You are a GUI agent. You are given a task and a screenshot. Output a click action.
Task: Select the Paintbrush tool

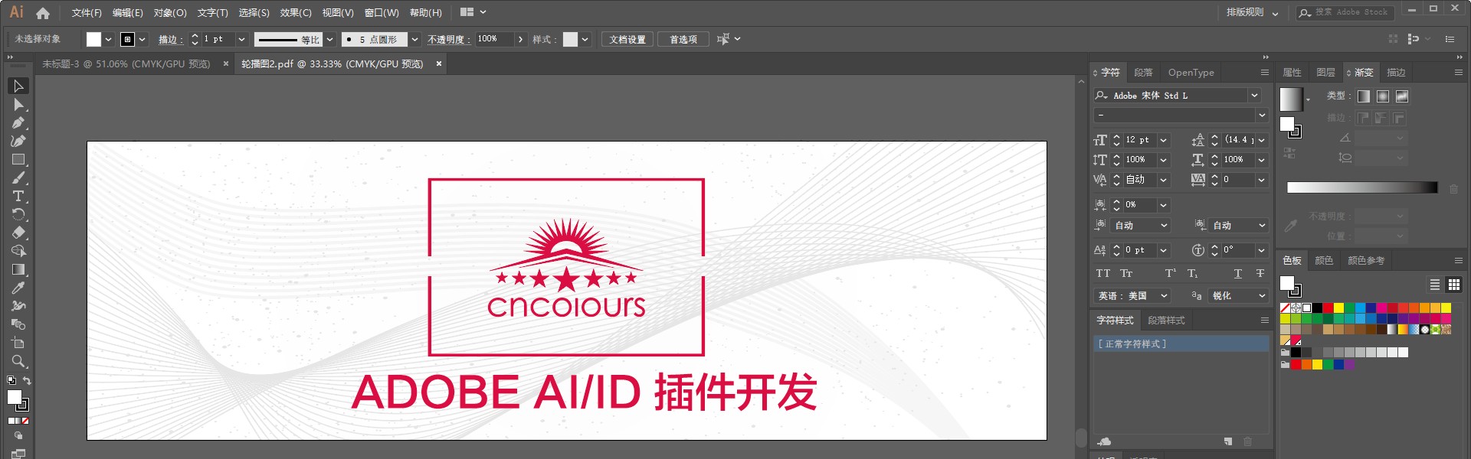(x=18, y=178)
